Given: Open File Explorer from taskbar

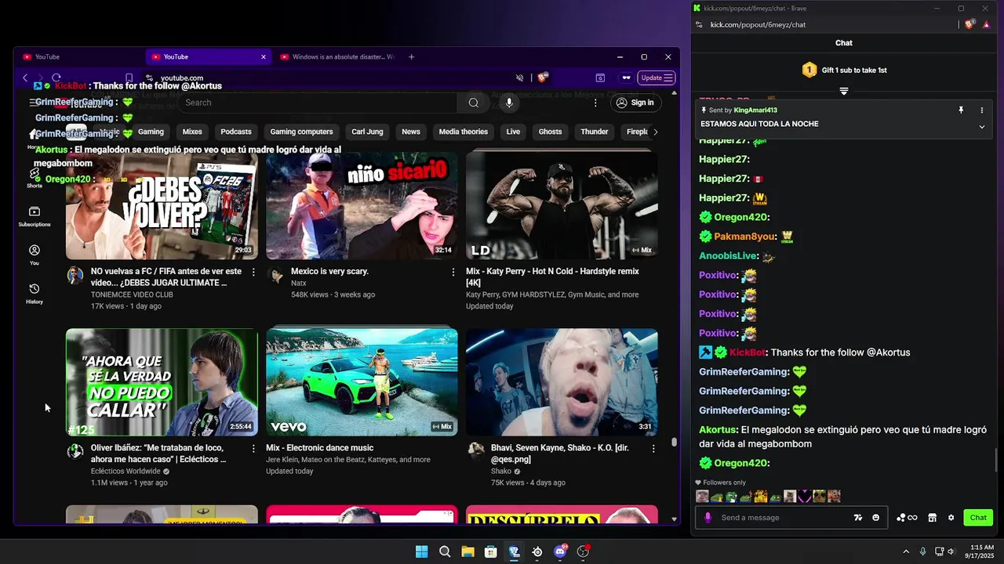Looking at the screenshot, I should pyautogui.click(x=467, y=551).
